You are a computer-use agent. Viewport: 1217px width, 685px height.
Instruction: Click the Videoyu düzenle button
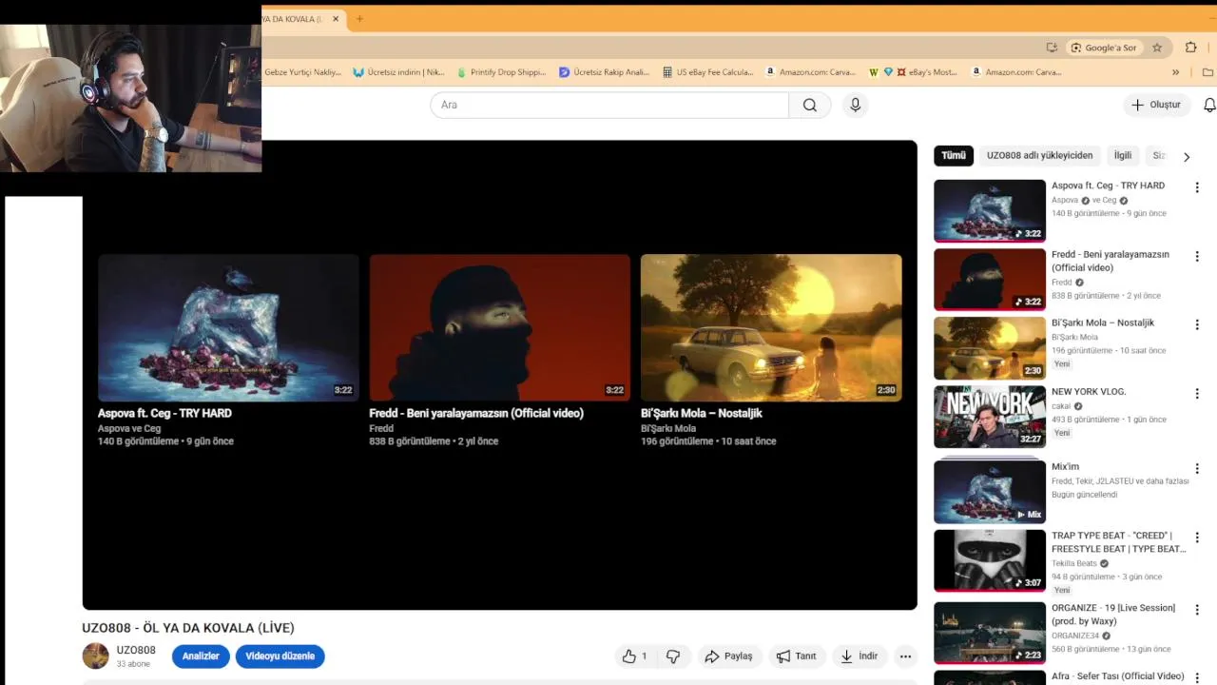click(x=280, y=656)
